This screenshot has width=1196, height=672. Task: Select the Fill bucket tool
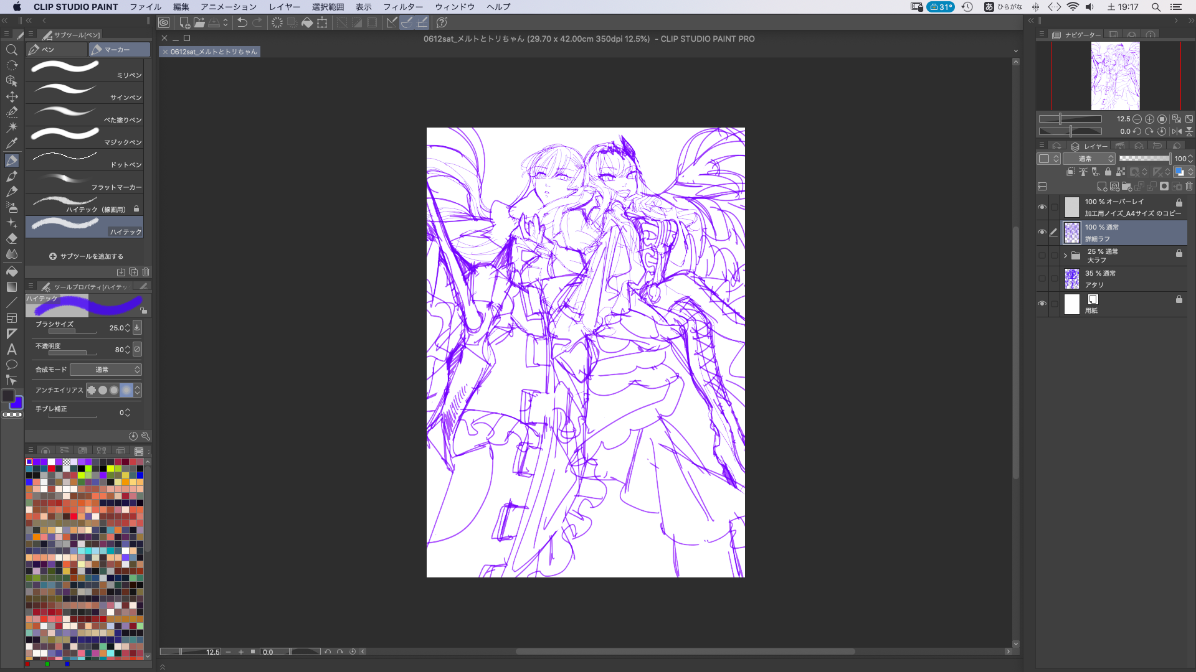tap(12, 271)
